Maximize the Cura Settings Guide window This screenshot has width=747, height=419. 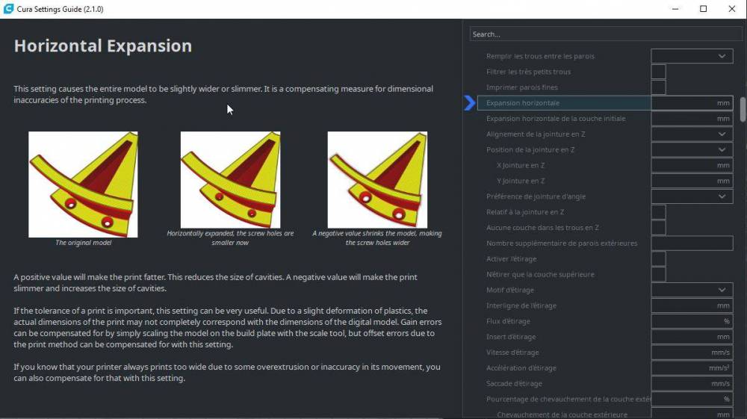(x=703, y=9)
